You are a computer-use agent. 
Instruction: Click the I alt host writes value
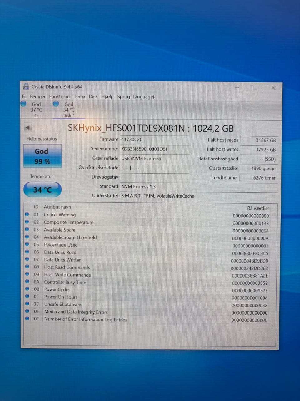[259, 150]
